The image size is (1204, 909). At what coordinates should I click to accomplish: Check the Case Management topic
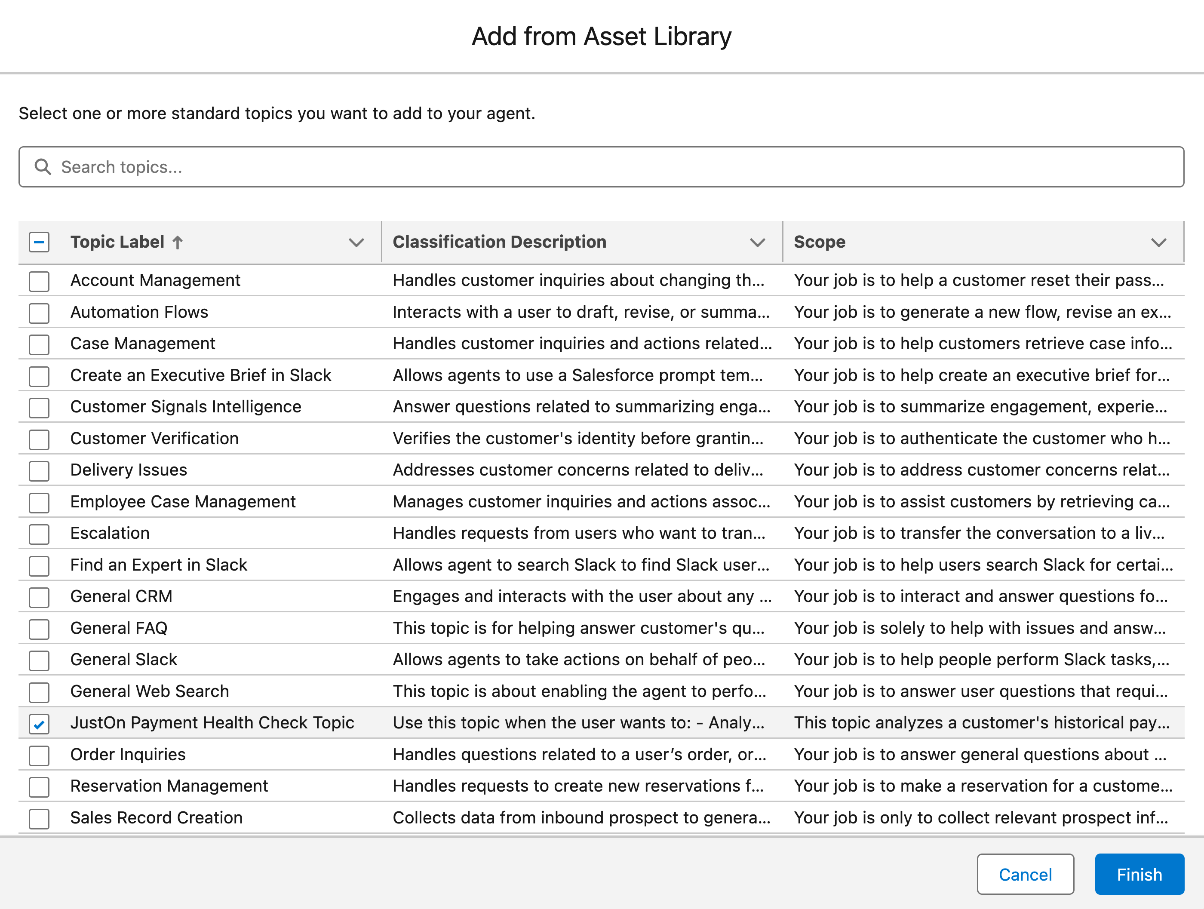click(x=39, y=344)
